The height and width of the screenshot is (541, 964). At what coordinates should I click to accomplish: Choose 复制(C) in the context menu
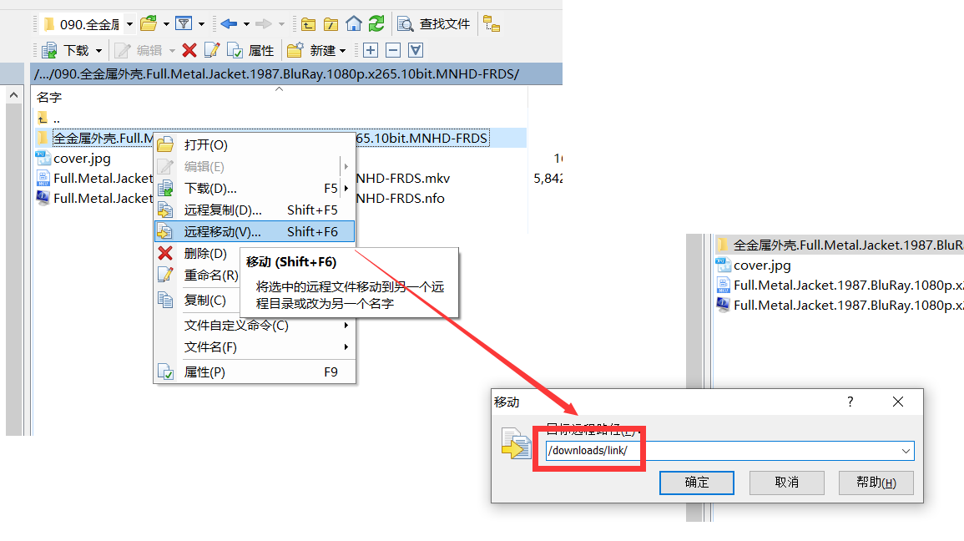197,300
